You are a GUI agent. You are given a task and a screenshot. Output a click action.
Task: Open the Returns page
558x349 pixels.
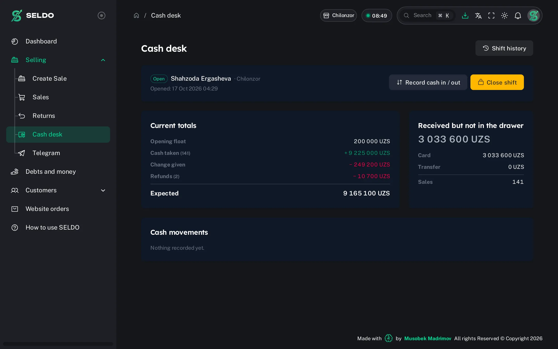[58, 116]
